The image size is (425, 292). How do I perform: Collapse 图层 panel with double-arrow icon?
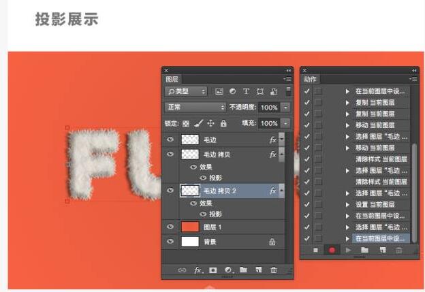tap(288, 71)
